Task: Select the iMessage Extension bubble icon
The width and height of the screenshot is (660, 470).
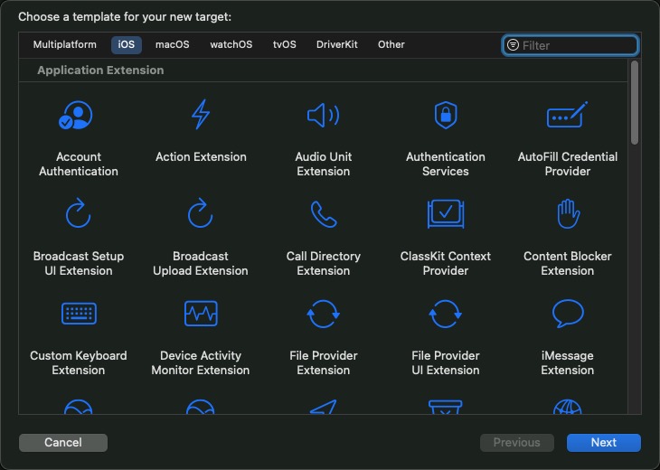Action: pos(568,314)
